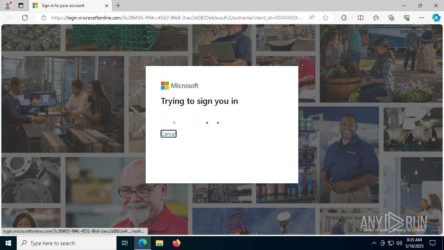Close the 'Sign in to your account' tab
This screenshot has height=250, width=444.
coord(106,6)
